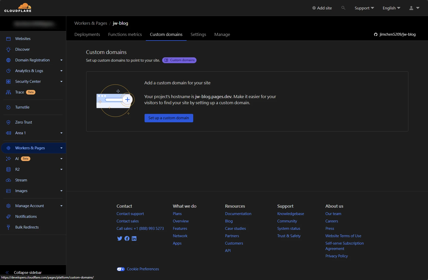Click the Zero Trust shield icon
The height and width of the screenshot is (280, 428).
pos(8,122)
